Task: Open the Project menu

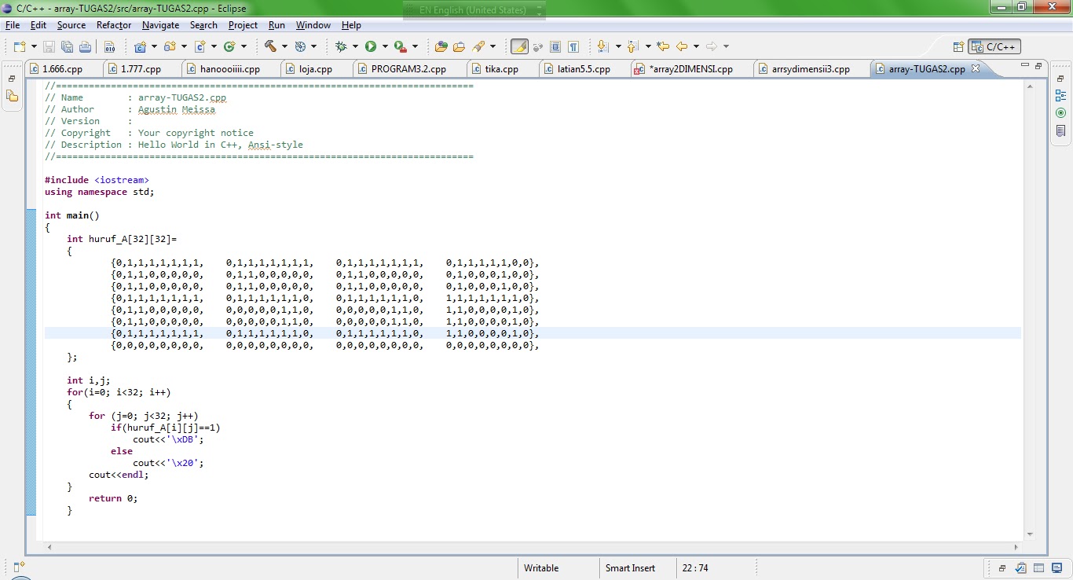Action: [x=243, y=25]
